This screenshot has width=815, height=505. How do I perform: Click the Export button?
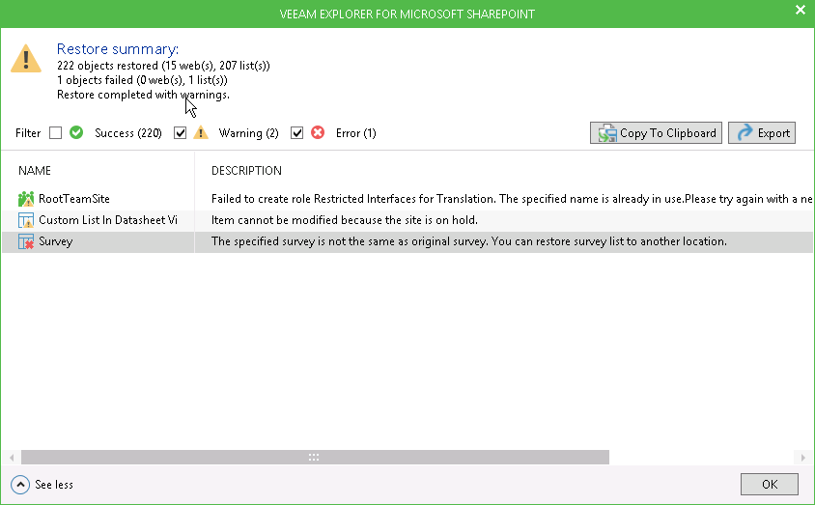click(762, 133)
